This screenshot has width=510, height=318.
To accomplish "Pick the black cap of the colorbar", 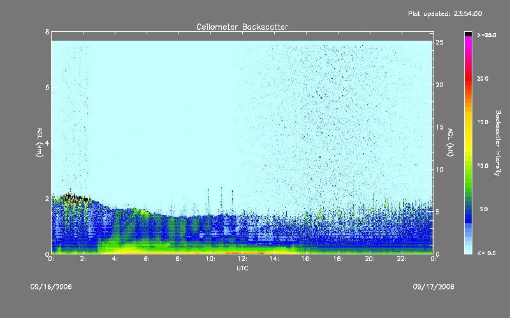I will [x=468, y=34].
